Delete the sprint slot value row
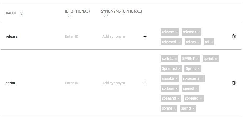 click(234, 83)
